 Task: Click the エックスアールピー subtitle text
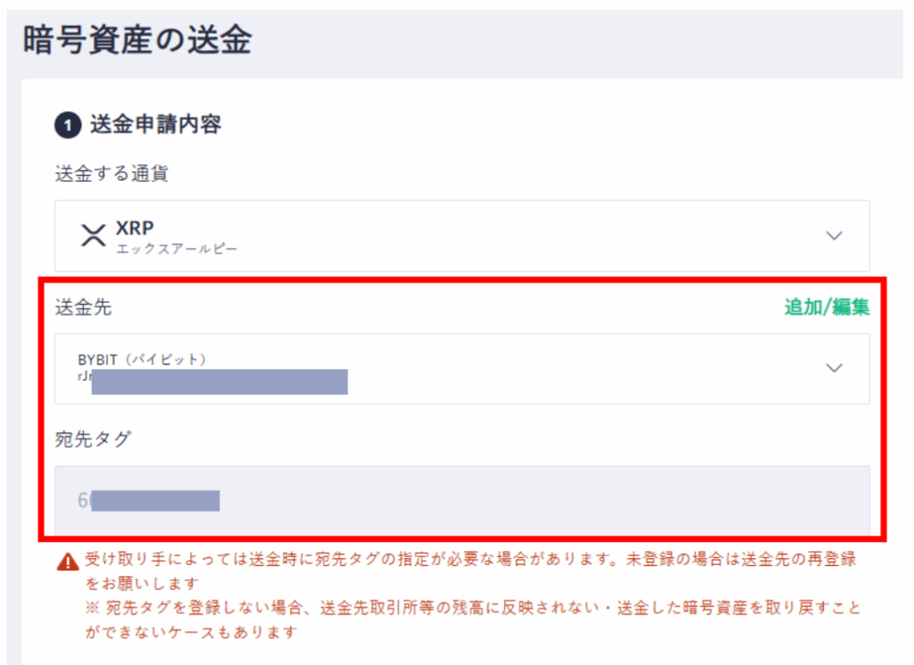177,249
